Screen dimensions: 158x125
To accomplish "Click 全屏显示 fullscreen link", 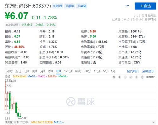I will click(148, 71).
